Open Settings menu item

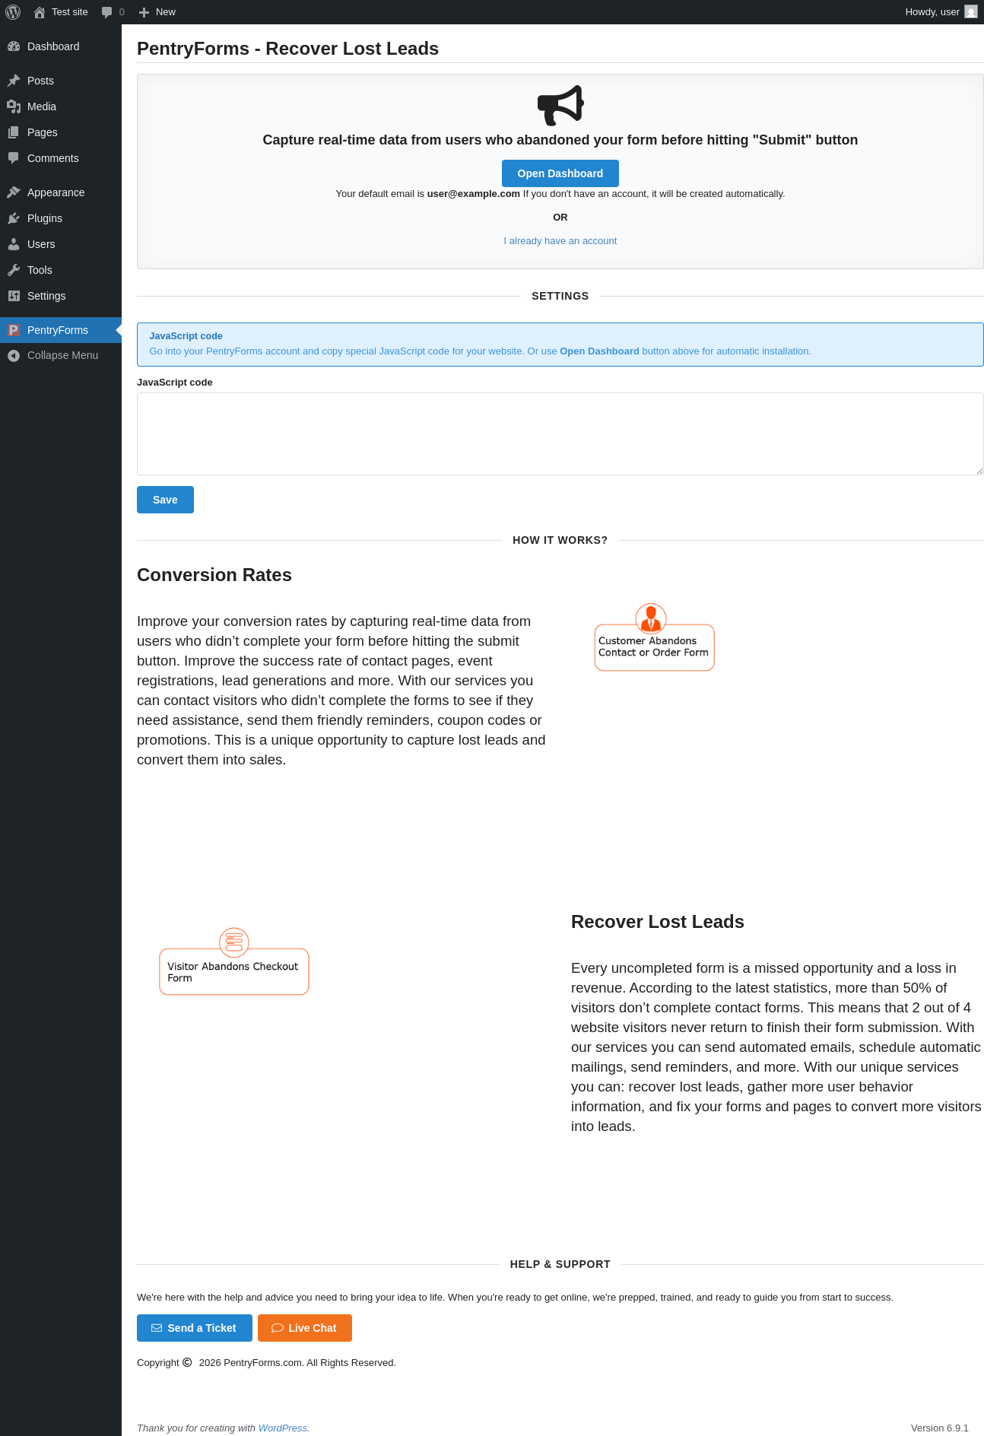coord(61,296)
